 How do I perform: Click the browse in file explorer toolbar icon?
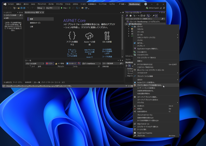(82, 8)
